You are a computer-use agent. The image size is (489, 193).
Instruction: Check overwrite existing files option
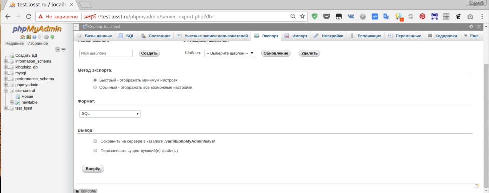coord(95,150)
